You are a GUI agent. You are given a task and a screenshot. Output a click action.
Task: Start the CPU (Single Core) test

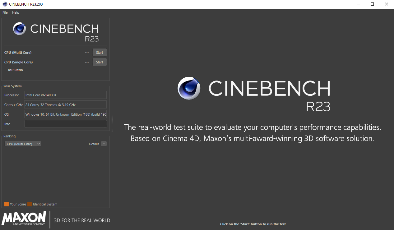coord(100,62)
